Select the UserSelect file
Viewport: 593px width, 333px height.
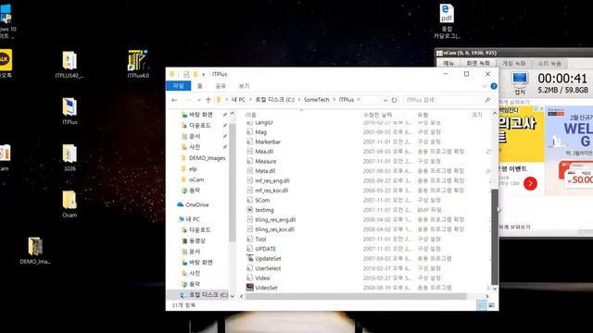coord(268,268)
